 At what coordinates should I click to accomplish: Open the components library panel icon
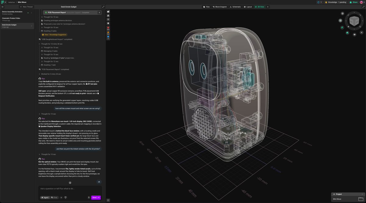pos(108,15)
